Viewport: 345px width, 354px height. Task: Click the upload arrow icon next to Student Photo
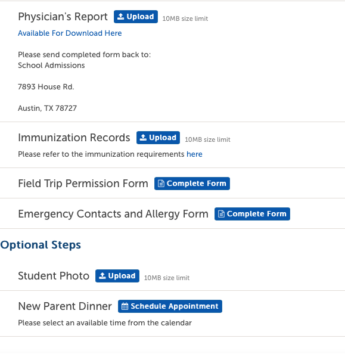(x=102, y=276)
